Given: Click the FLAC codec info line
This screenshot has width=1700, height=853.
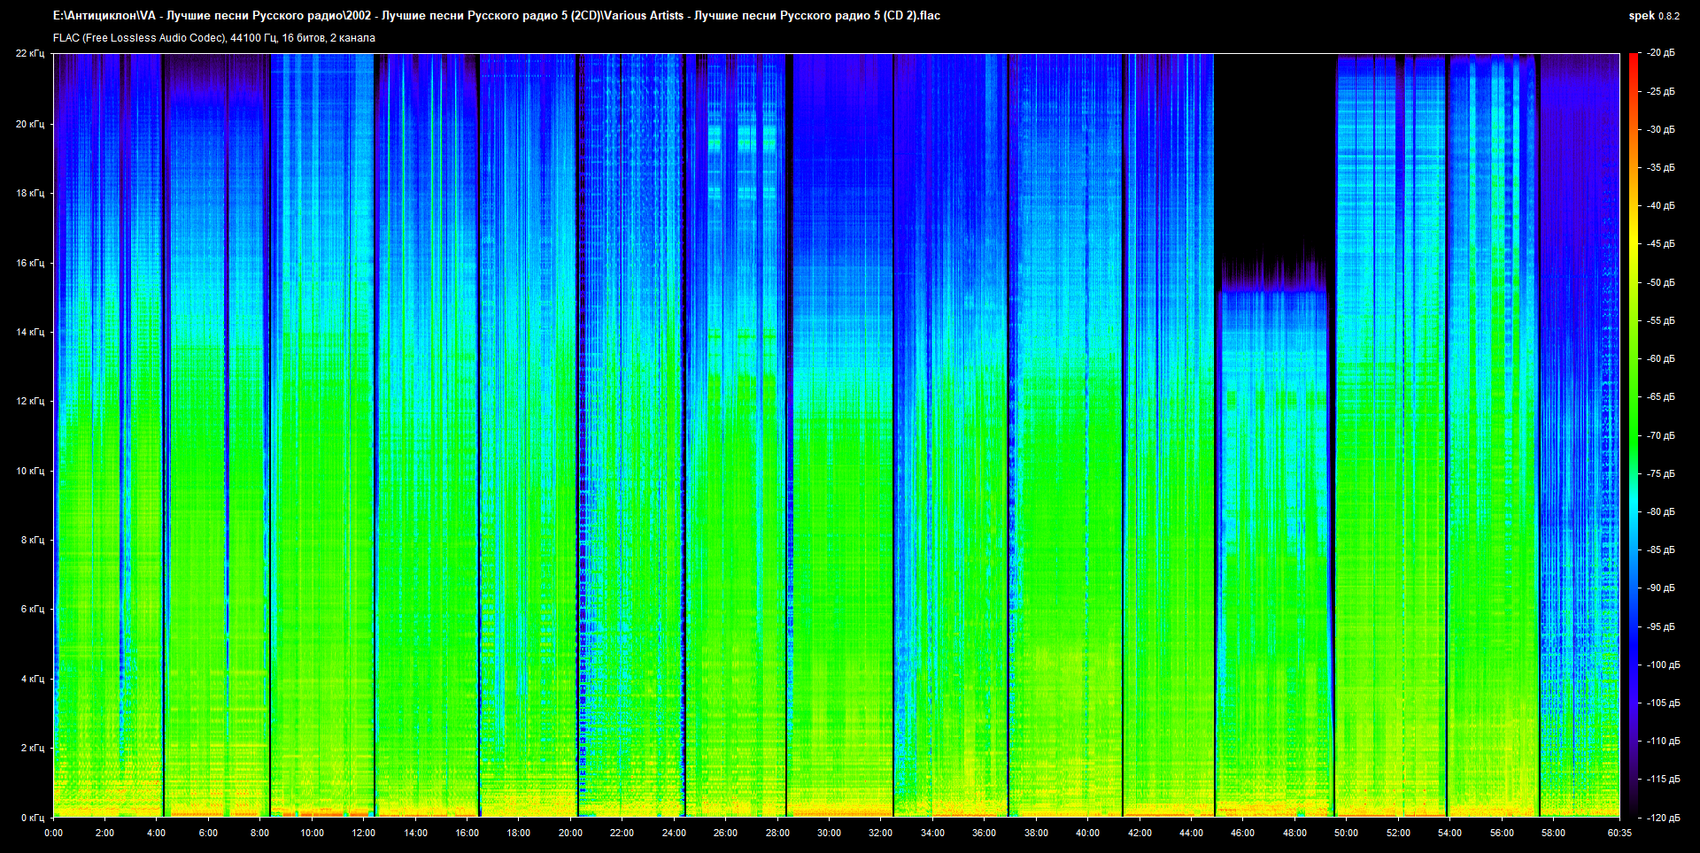Looking at the screenshot, I should tap(214, 38).
